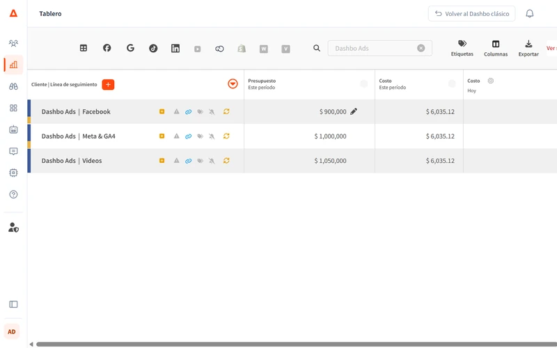The image size is (557, 348).
Task: Click the scrollbar left arrow
Action: 31,344
